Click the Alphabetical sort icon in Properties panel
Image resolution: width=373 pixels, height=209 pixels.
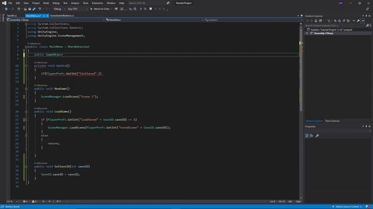(312, 135)
